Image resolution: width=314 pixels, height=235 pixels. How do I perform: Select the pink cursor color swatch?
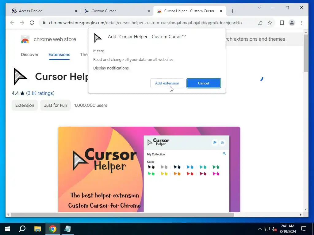point(216,174)
